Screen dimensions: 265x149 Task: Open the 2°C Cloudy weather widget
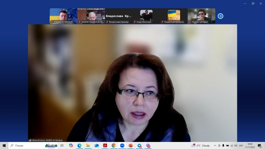[200, 145]
